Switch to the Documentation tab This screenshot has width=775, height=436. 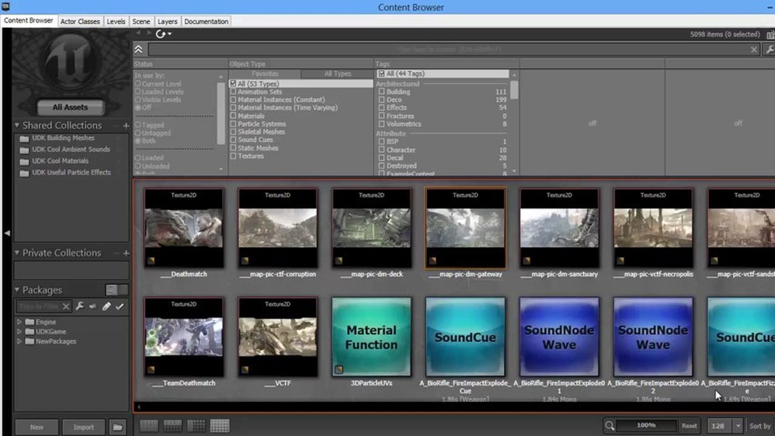[206, 21]
